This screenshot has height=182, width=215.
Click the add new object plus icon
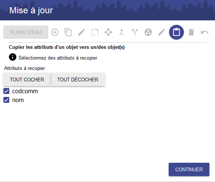55,32
